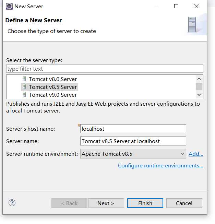Image resolution: width=215 pixels, height=224 pixels.
Task: Open Configure runtime environments link
Action: tap(160, 166)
